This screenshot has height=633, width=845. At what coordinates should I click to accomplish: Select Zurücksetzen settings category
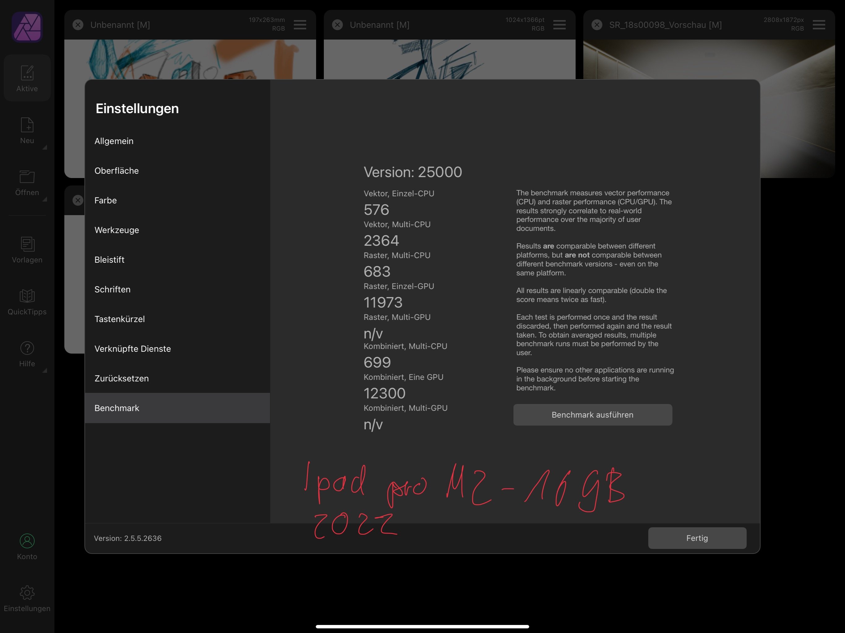(177, 378)
